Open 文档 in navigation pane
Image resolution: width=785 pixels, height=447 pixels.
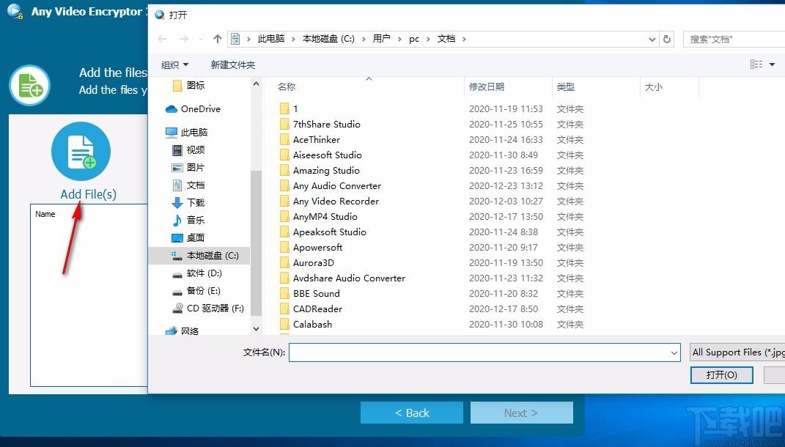click(x=188, y=185)
